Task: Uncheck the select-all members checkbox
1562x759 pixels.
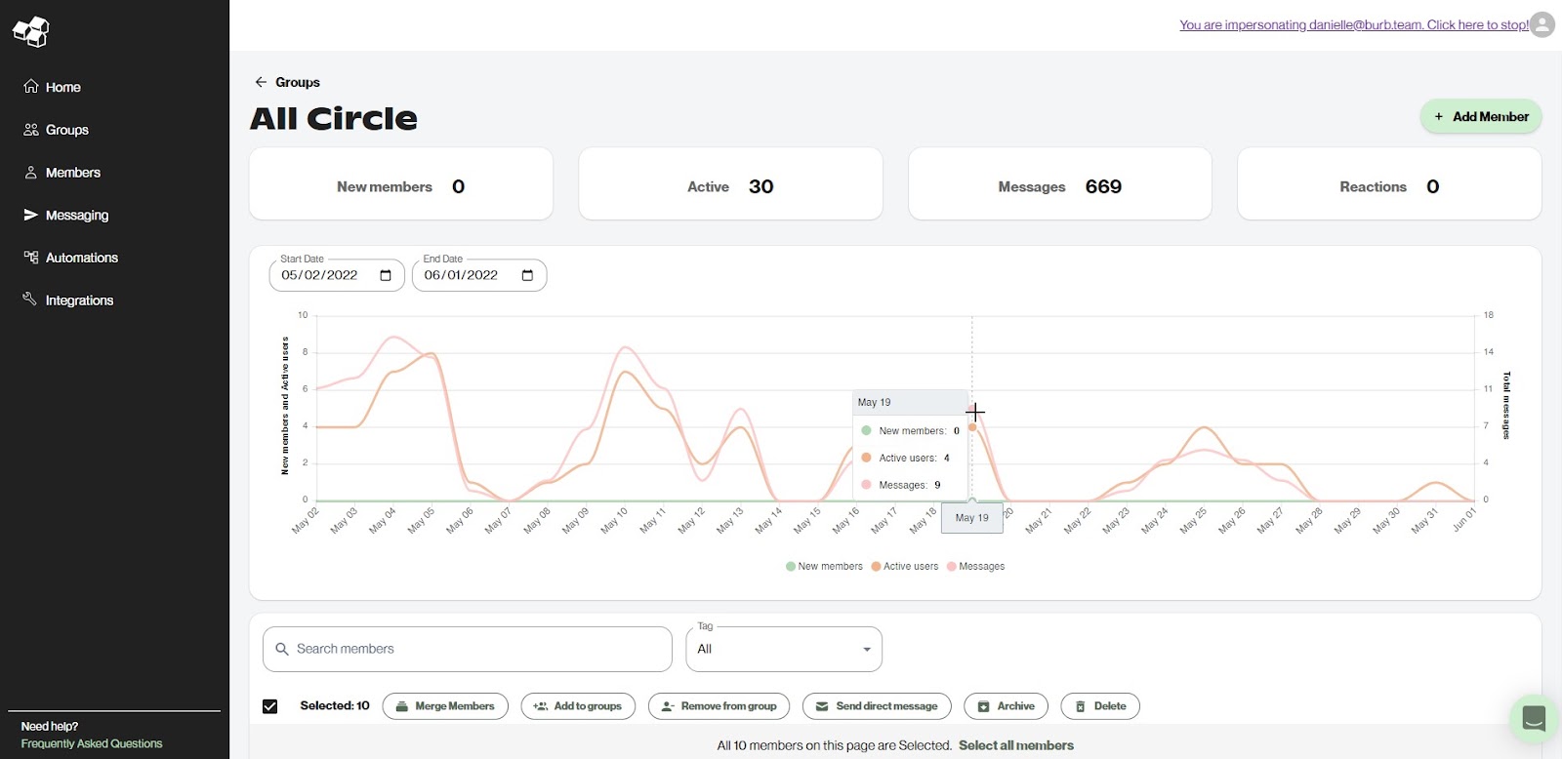Action: 270,706
